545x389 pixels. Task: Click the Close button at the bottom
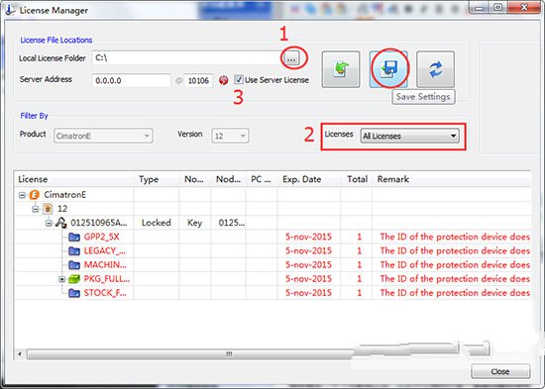[500, 371]
